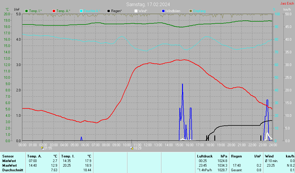The width and height of the screenshot is (295, 173).
Task: Click the Sensor header in the table
Action: coord(8,156)
